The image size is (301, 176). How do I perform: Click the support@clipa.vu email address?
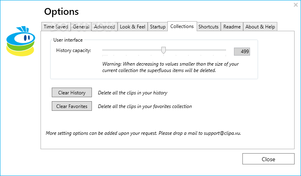pyautogui.click(x=222, y=133)
